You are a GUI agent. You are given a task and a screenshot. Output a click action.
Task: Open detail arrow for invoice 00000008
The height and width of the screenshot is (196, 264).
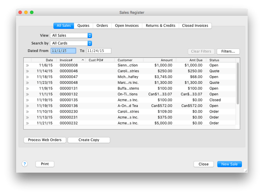pyautogui.click(x=27, y=65)
